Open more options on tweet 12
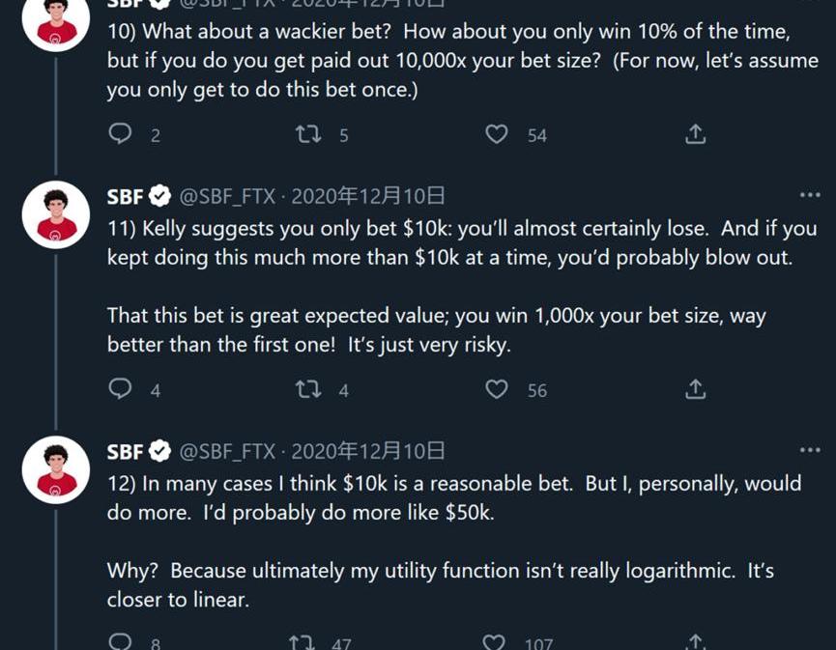836x650 pixels. (810, 450)
